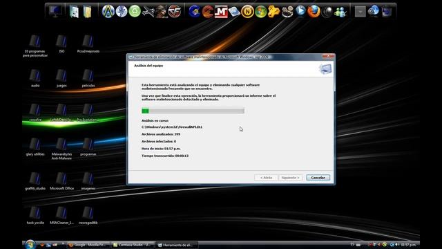Open the glary utilities desktop icon

click(x=35, y=147)
